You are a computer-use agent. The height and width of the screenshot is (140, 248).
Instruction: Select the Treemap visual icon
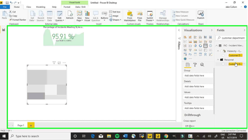(x=205, y=46)
